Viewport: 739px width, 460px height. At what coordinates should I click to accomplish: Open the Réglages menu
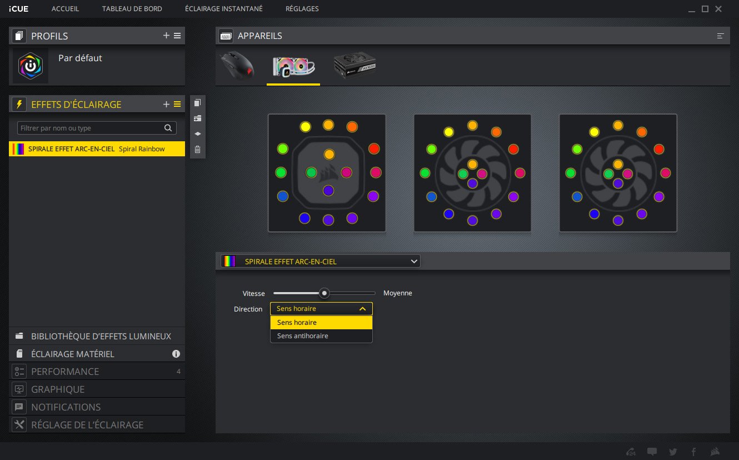[302, 9]
